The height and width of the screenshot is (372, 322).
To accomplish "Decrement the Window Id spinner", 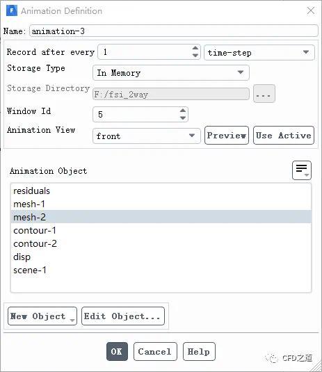I will [183, 118].
